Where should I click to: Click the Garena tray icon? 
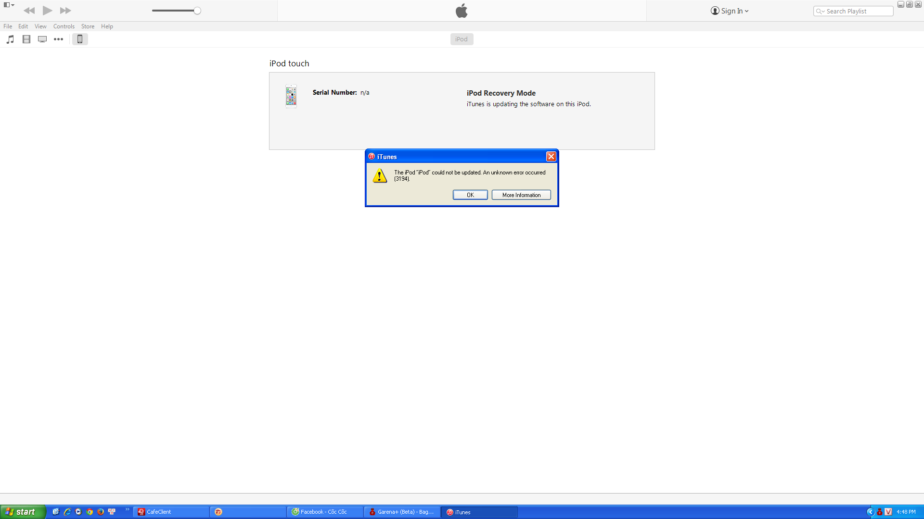coord(880,512)
